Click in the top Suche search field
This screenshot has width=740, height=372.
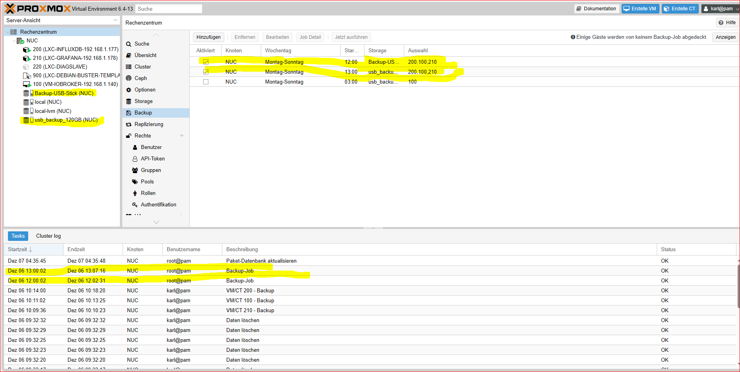(169, 9)
